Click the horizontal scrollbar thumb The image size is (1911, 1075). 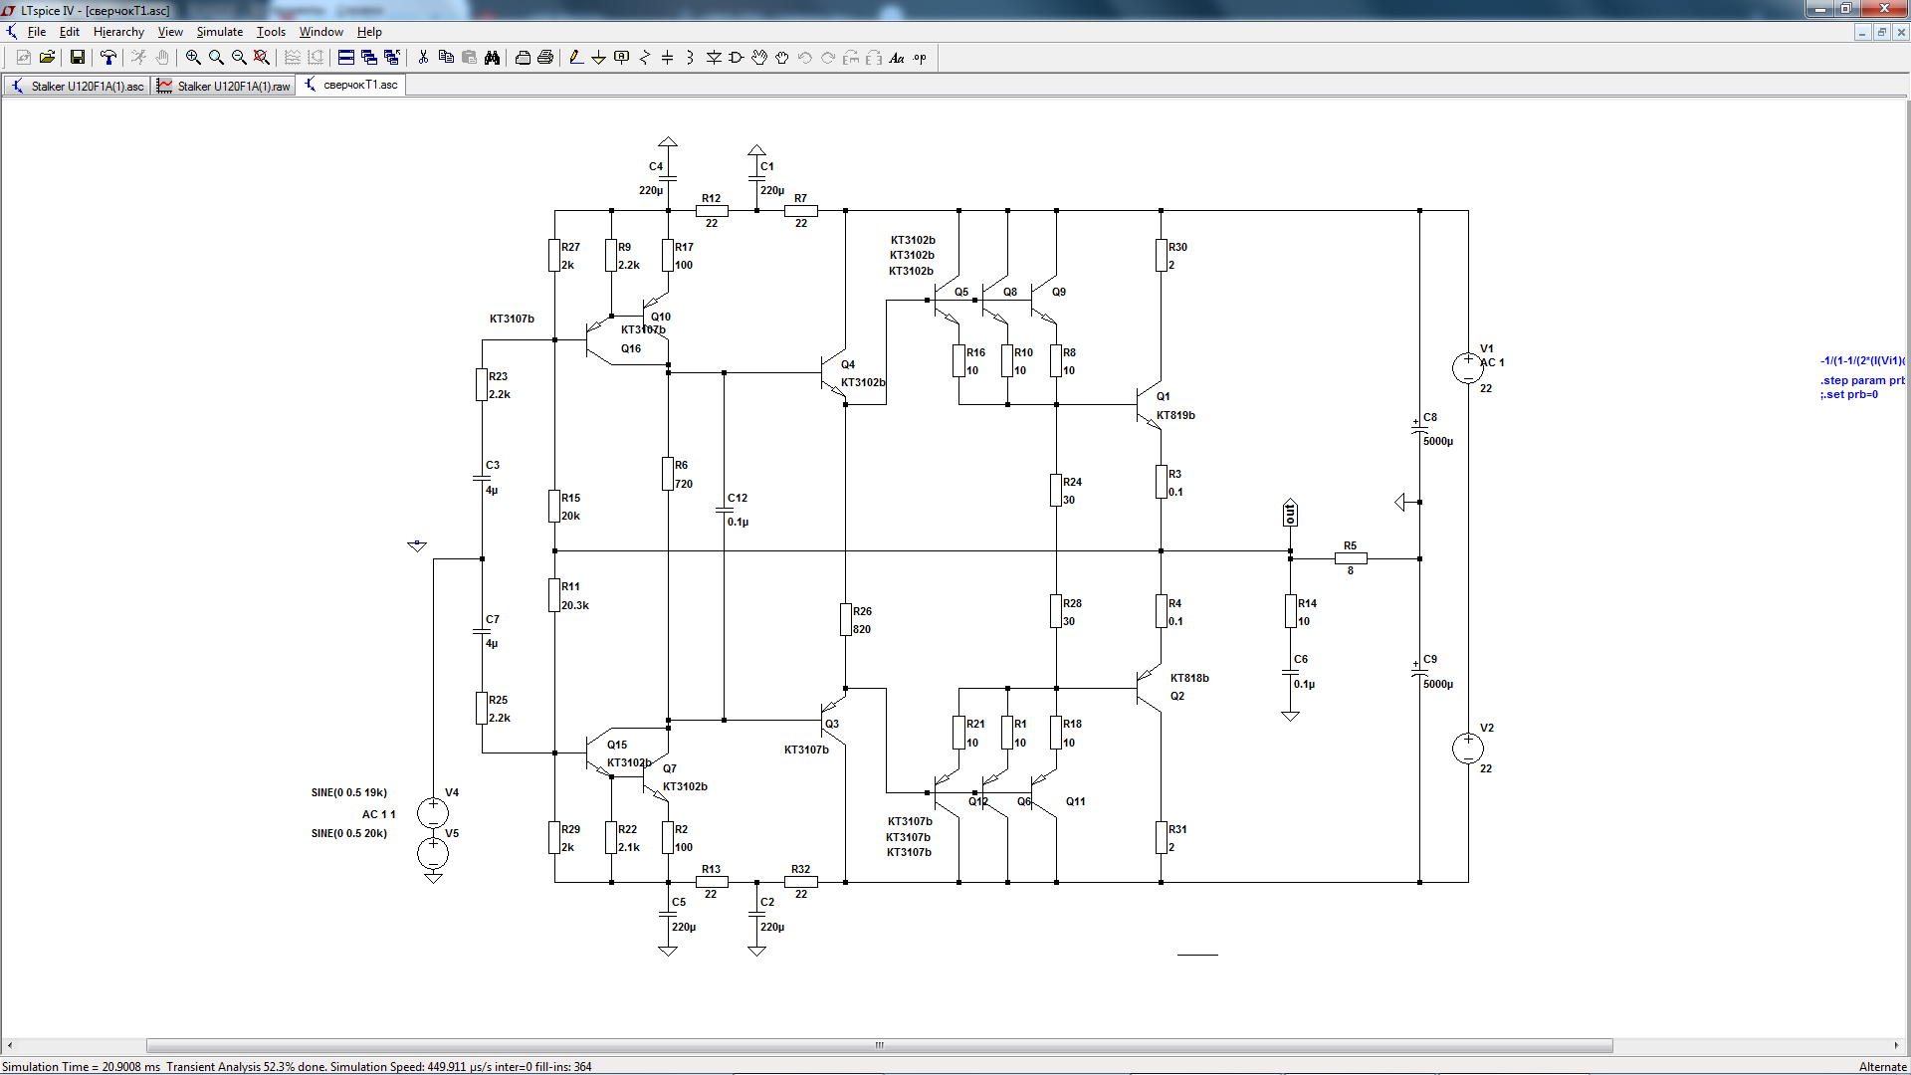coord(879,1045)
